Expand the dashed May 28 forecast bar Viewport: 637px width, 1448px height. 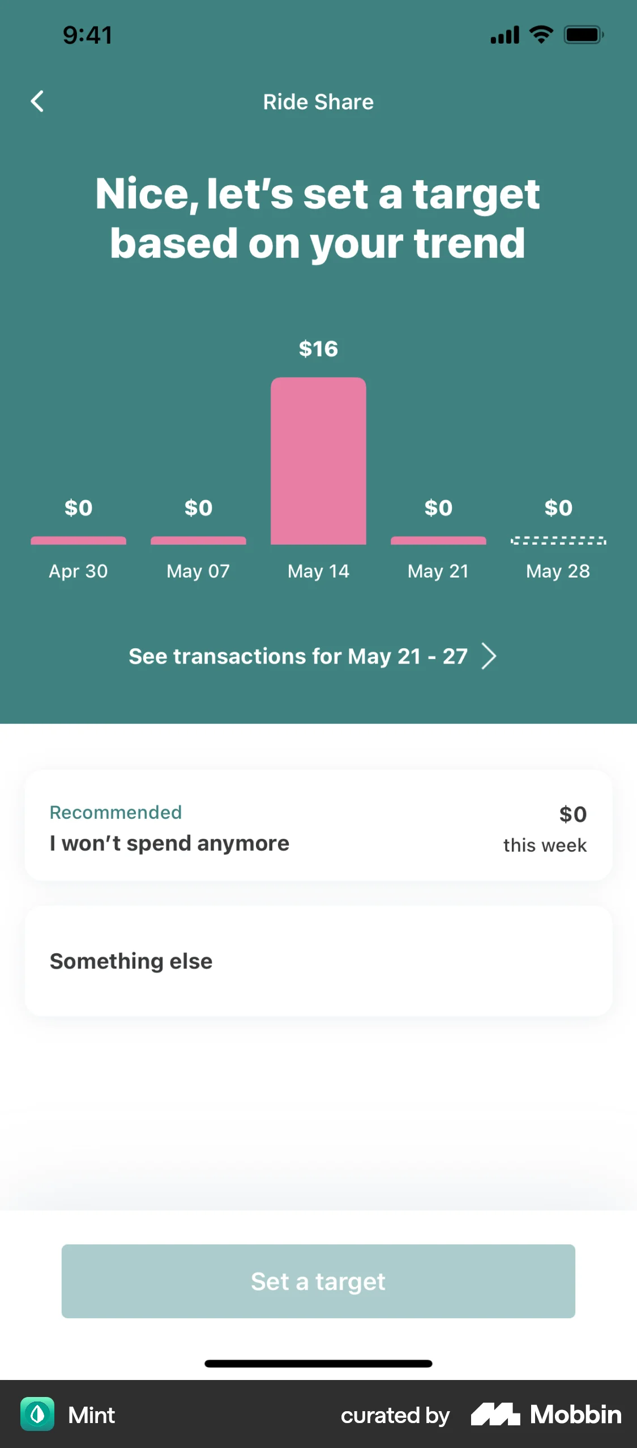point(558,540)
